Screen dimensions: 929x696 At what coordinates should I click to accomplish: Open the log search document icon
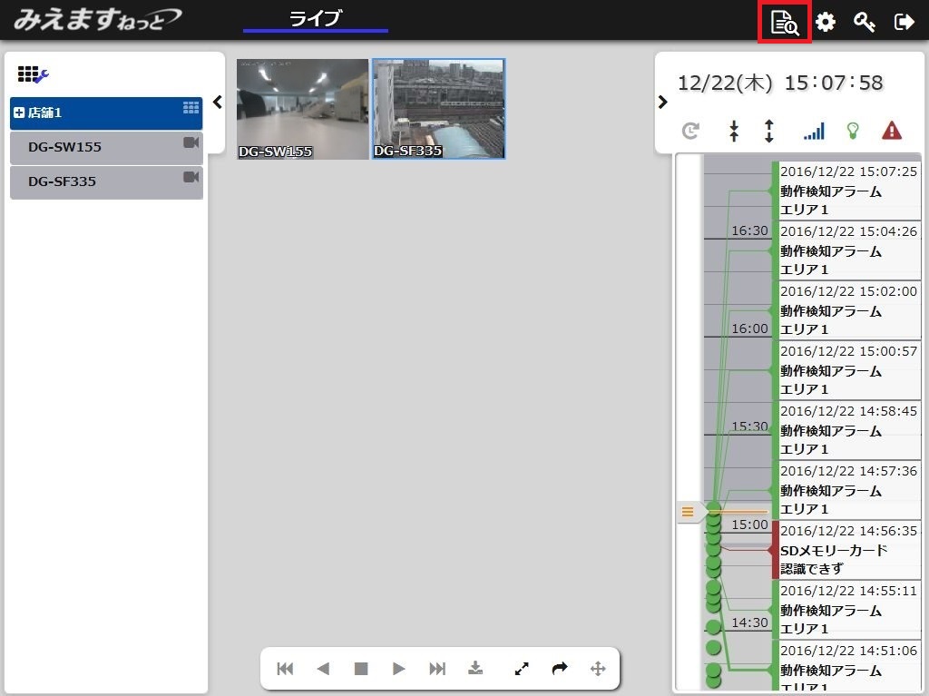point(784,22)
